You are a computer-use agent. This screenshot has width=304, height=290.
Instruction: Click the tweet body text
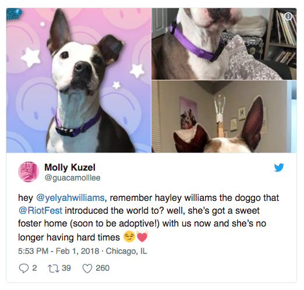tap(149, 218)
